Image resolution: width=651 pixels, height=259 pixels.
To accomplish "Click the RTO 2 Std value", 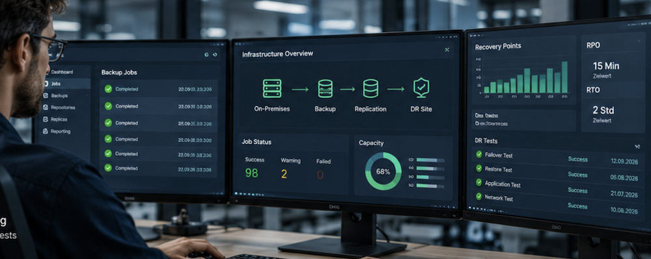I will coord(603,110).
